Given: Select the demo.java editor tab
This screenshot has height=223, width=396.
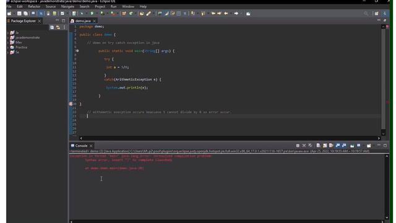Looking at the screenshot, I should pos(83,21).
